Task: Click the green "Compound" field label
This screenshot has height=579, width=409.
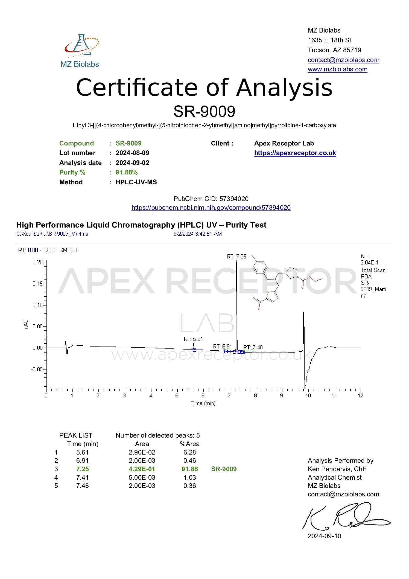Action: tap(77, 143)
